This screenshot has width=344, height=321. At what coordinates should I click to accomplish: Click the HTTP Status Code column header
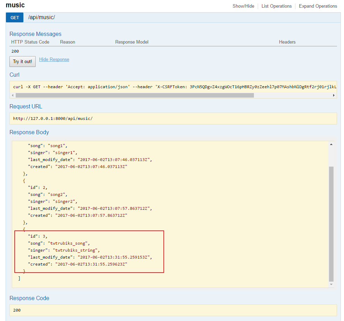click(30, 42)
